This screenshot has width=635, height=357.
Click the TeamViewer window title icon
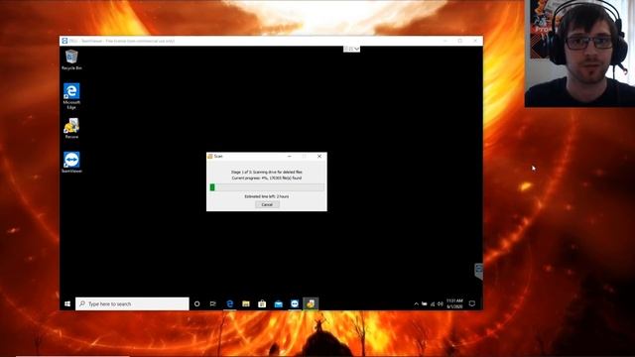point(64,41)
